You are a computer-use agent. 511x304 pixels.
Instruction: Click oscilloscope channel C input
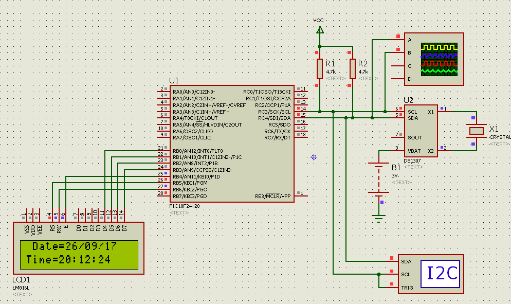coord(410,66)
